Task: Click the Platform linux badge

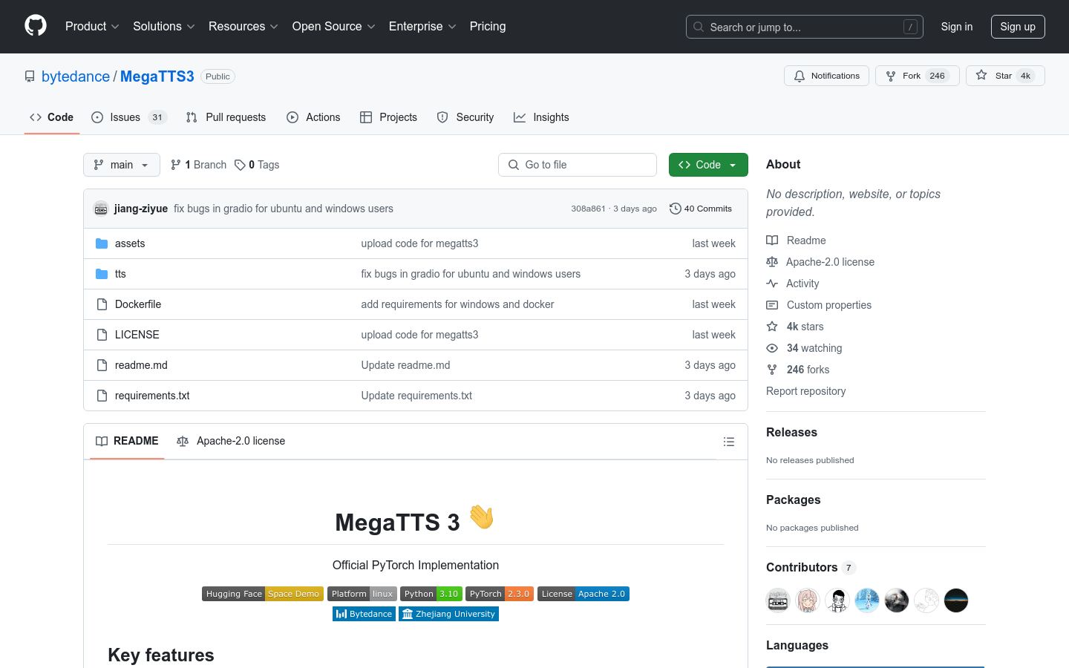Action: (x=362, y=594)
